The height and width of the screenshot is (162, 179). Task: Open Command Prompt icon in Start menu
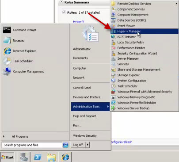(x=7, y=30)
